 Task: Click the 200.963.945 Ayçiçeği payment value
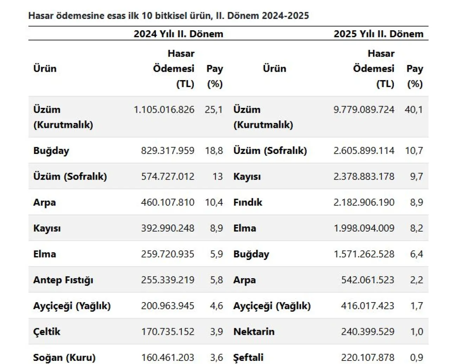168,306
